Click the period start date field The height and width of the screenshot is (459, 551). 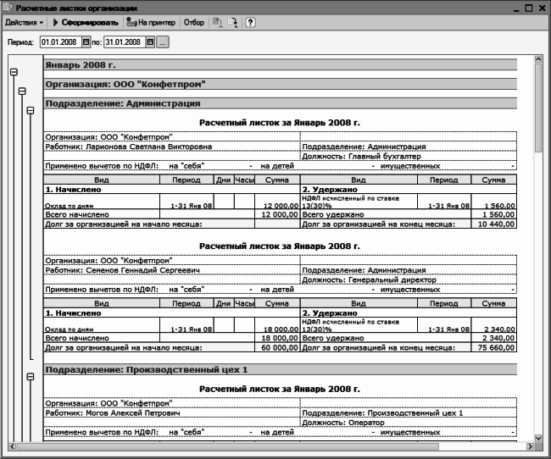(x=61, y=42)
